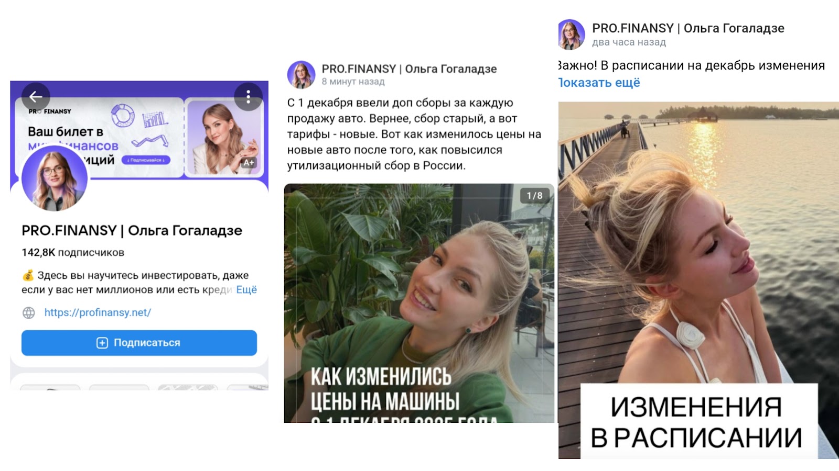This screenshot has height=471, width=839.
Task: Subscribe with the Подписаться button
Action: coord(139,343)
